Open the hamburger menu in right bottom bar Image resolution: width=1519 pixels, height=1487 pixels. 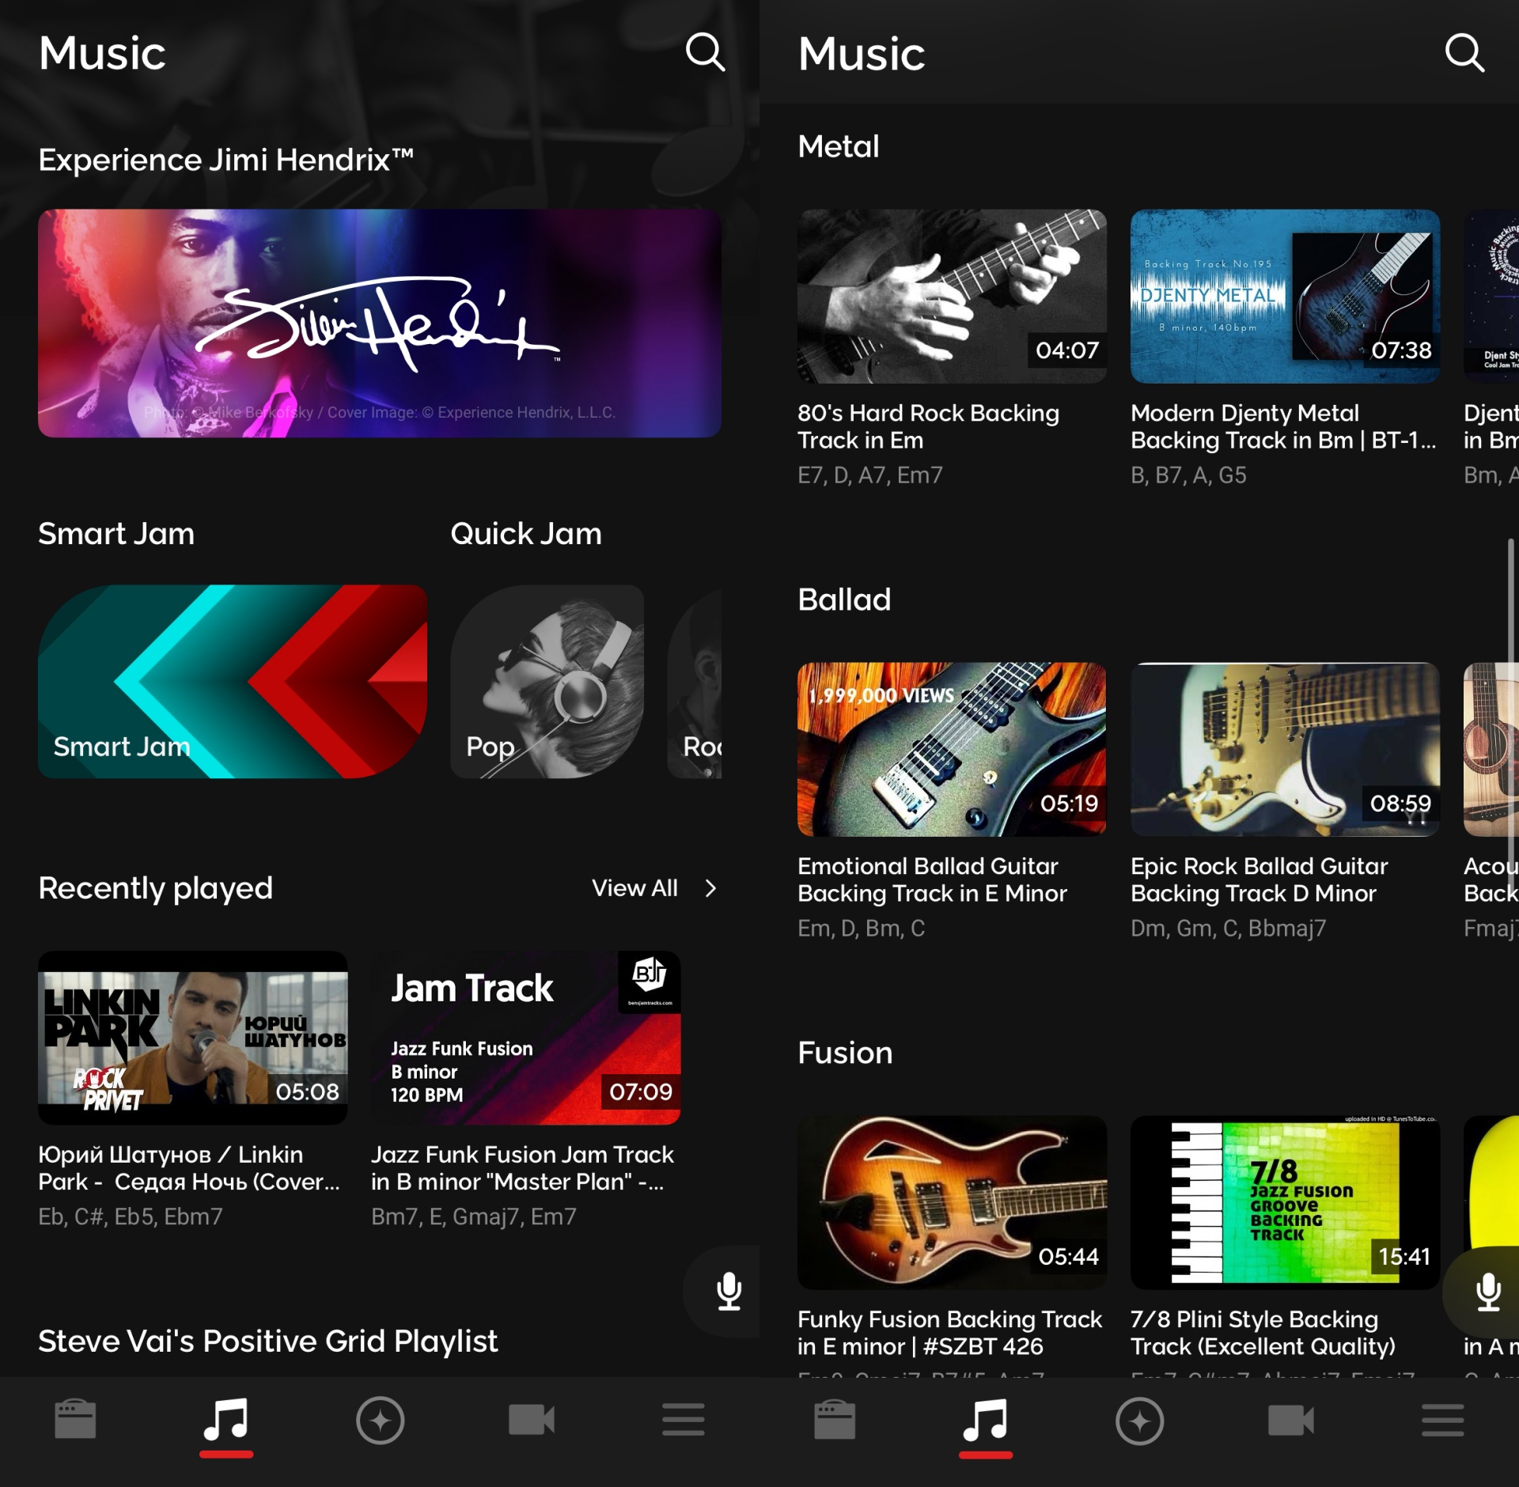[1443, 1420]
